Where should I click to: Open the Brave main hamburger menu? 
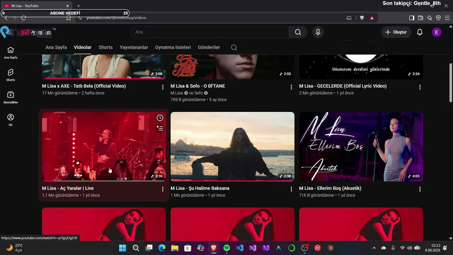click(447, 18)
